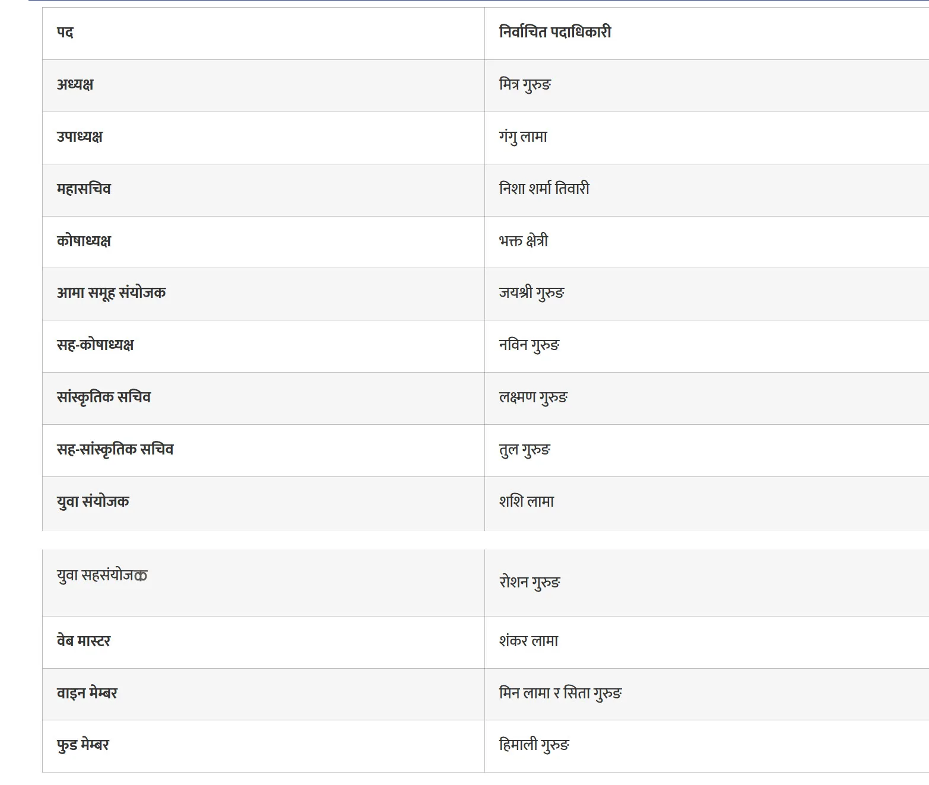Click the महासचिव position text

click(84, 189)
